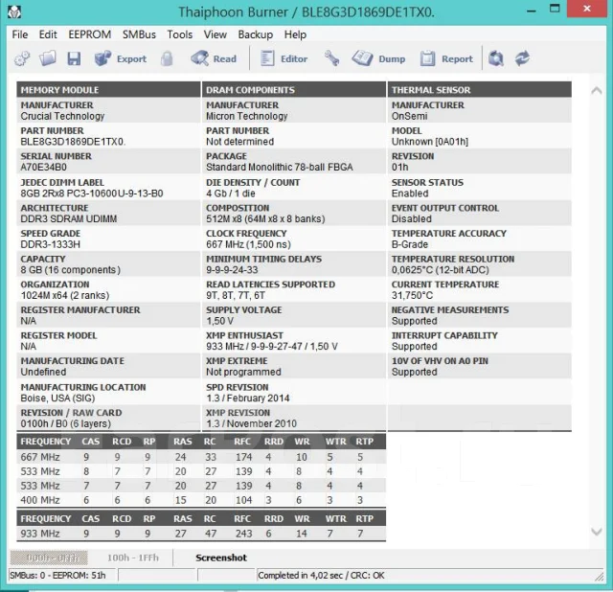Click temperature resolution 0,0625°C value
This screenshot has height=592, width=613.
coord(441,270)
